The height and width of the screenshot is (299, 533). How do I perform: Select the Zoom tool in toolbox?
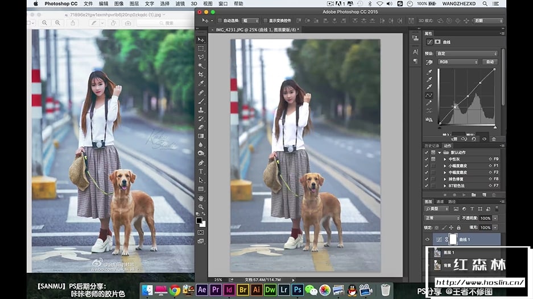(201, 207)
